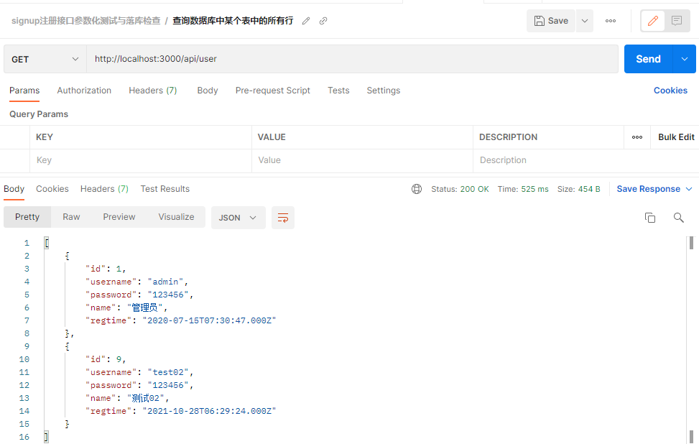Open the comments mode icon
Viewport: 699px width, 444px height.
tap(677, 21)
